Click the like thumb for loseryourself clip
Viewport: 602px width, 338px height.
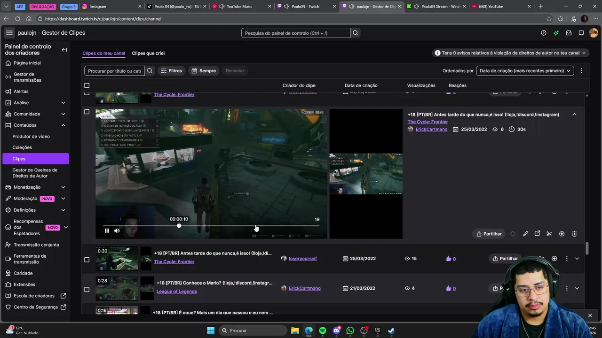click(x=449, y=259)
